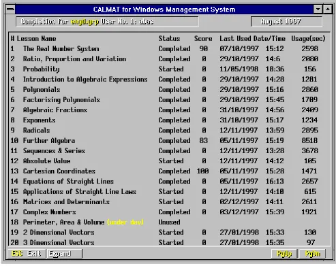The height and width of the screenshot is (266, 336).
Task: Select the Complex Numbers lesson
Action: click(x=50, y=212)
